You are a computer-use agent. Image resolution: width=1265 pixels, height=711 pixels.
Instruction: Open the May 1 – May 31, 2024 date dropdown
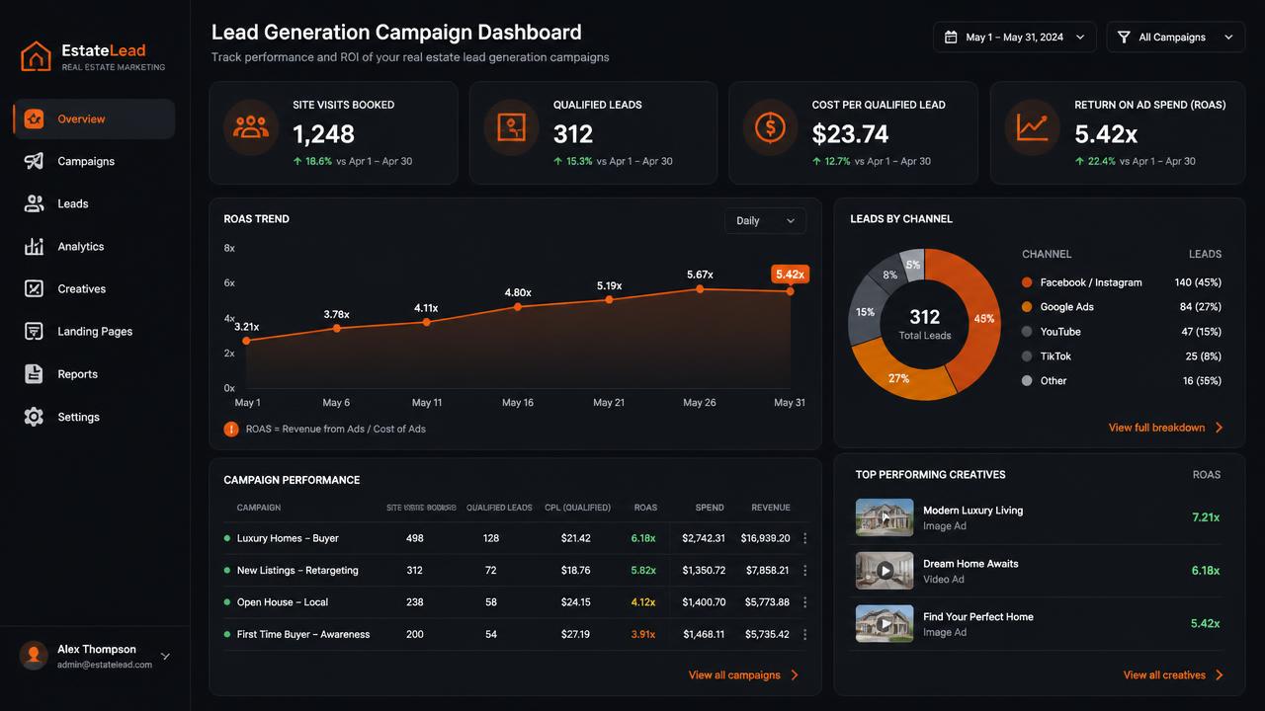tap(1014, 37)
